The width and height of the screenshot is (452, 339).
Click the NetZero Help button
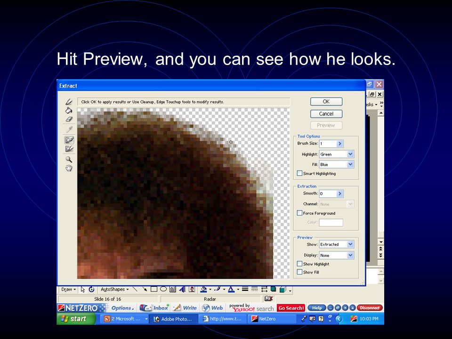tap(316, 308)
